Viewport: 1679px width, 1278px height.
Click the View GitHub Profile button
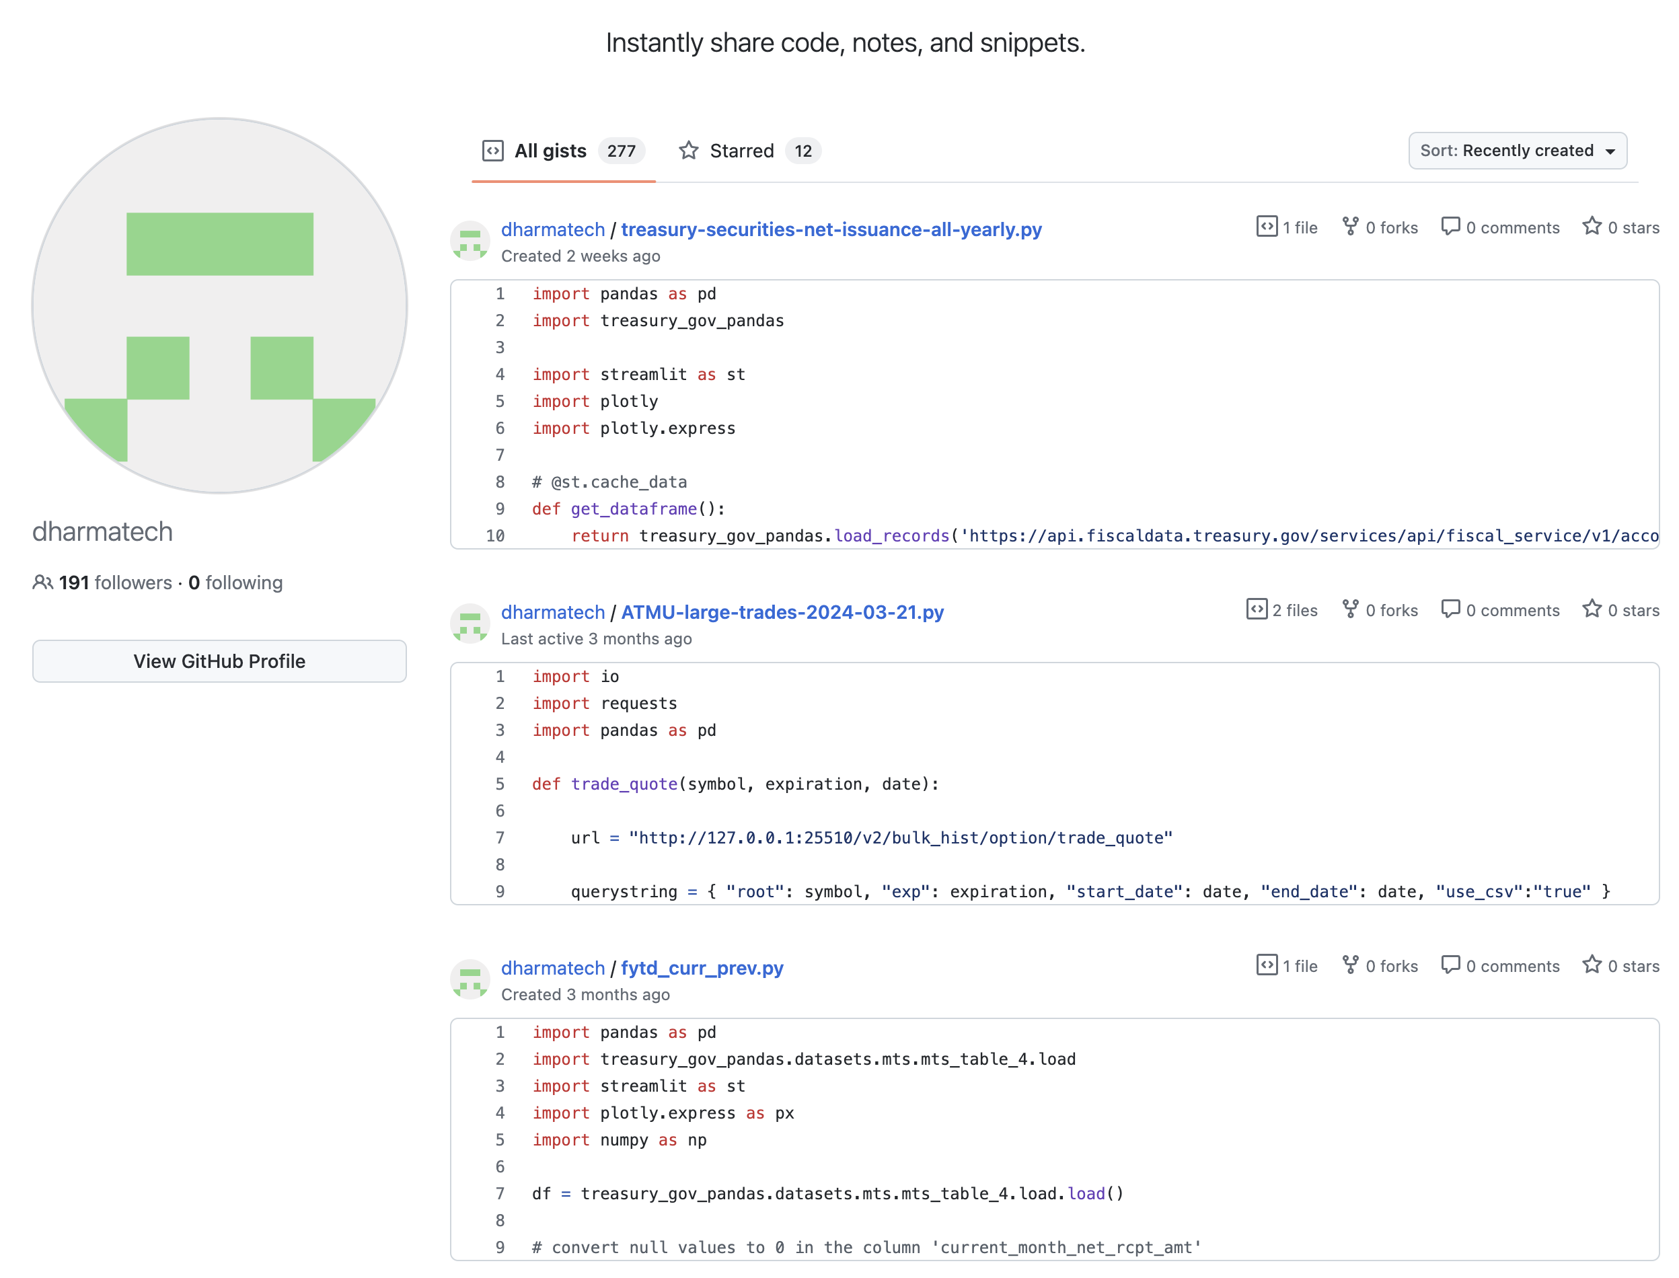point(219,661)
